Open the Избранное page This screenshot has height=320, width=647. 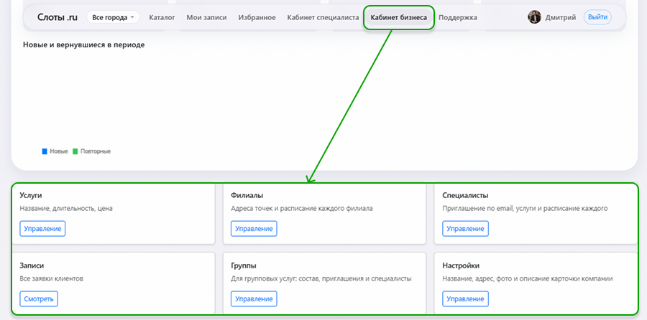[x=257, y=17]
